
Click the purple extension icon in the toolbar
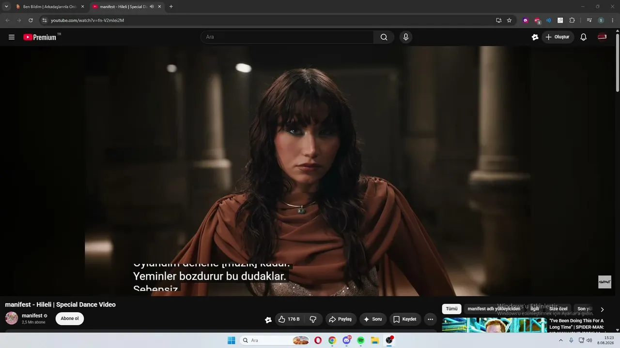[526, 20]
